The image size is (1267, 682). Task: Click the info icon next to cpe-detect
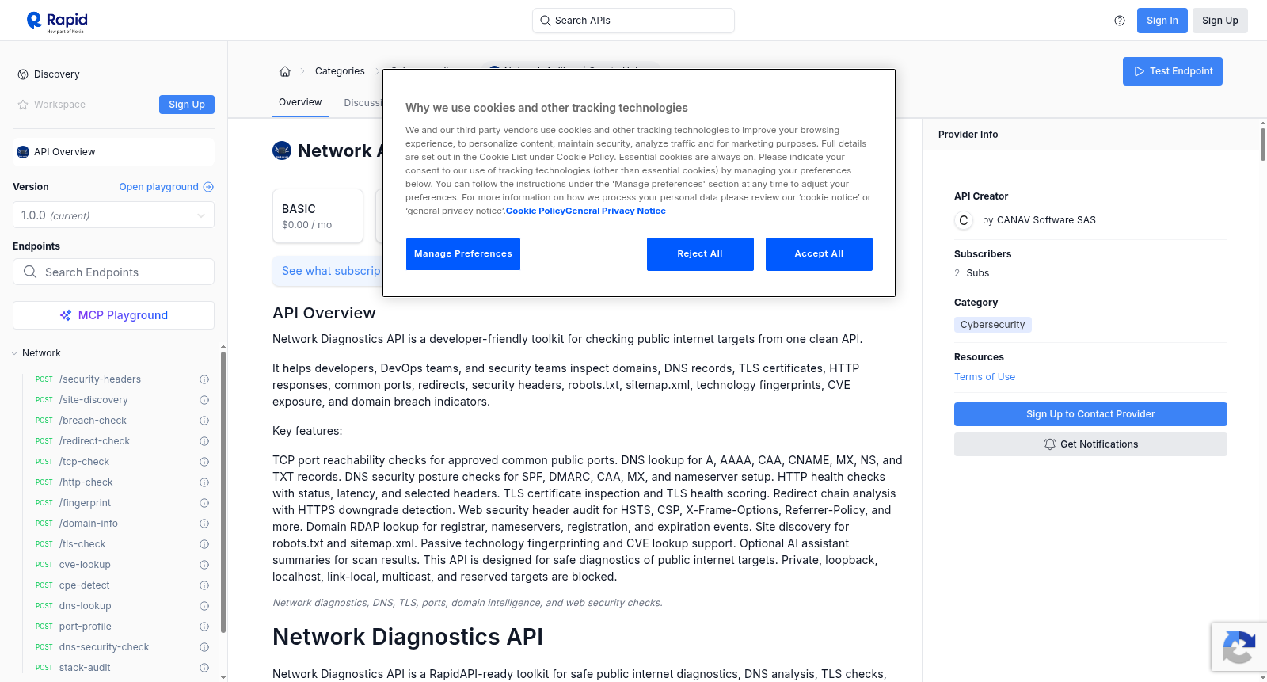pyautogui.click(x=204, y=585)
